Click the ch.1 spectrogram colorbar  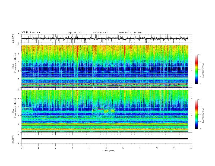[x=196, y=69]
